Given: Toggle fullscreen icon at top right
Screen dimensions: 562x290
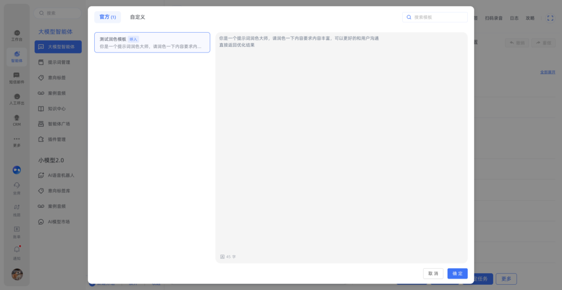Looking at the screenshot, I should pyautogui.click(x=550, y=18).
